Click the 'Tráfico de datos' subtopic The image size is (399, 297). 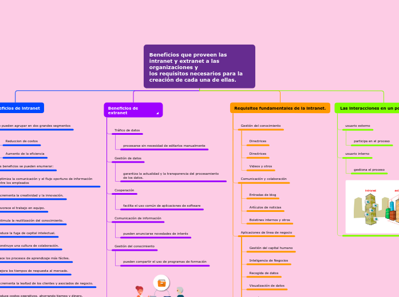(127, 130)
